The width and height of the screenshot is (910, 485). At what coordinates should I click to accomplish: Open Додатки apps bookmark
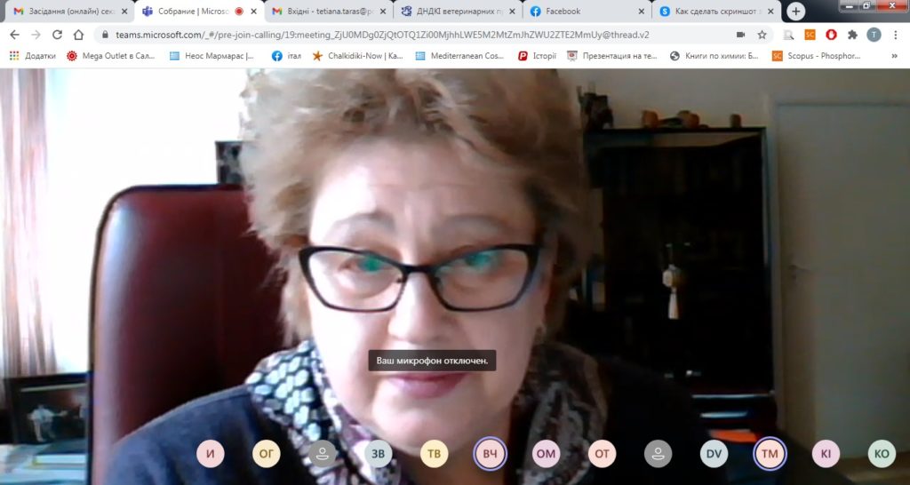click(x=33, y=56)
